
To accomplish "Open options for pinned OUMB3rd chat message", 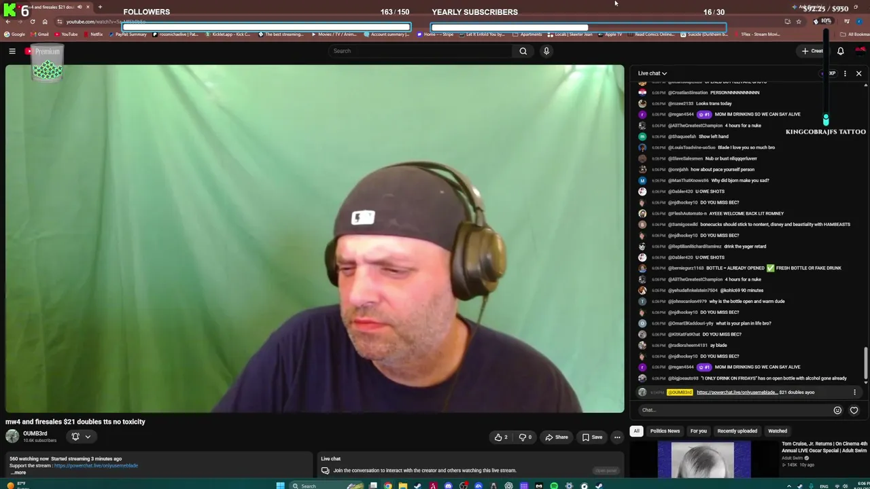I will (x=854, y=393).
